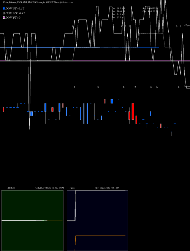Click the 'ADX' panel label

[72, 188]
